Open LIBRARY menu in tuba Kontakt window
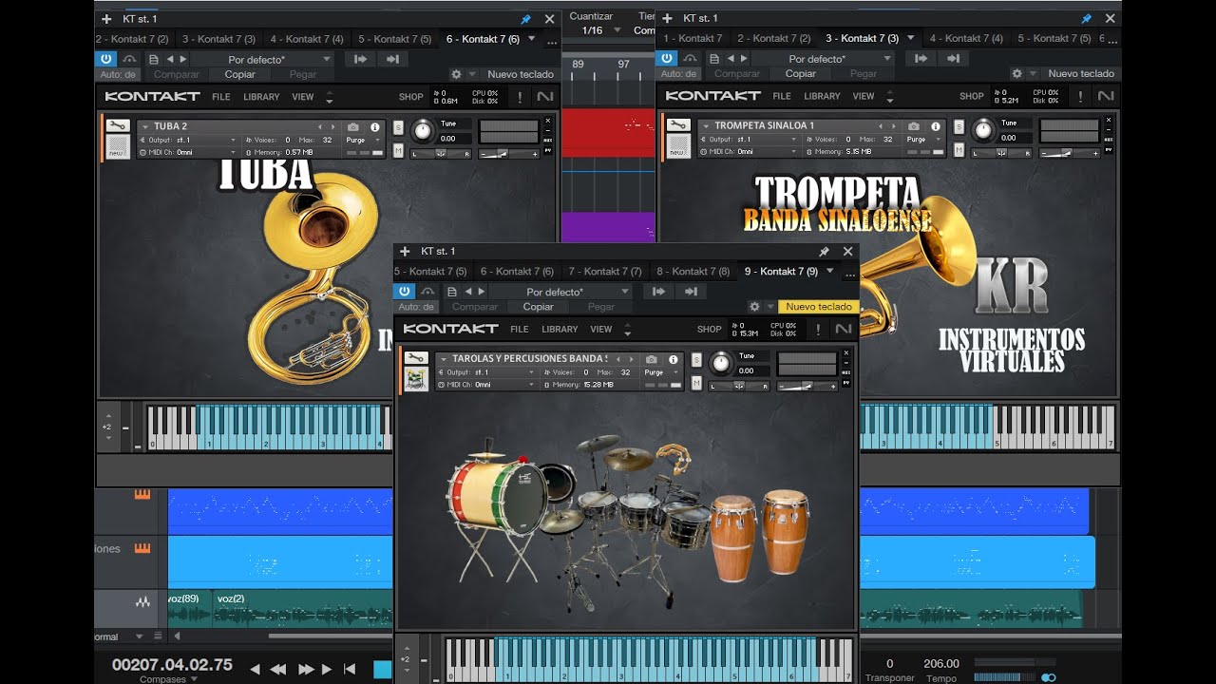1216x684 pixels. coord(261,97)
